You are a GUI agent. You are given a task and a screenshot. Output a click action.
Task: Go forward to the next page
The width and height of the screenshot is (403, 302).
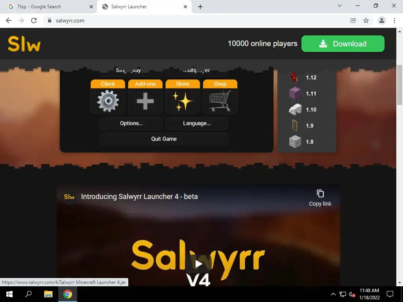click(x=21, y=20)
